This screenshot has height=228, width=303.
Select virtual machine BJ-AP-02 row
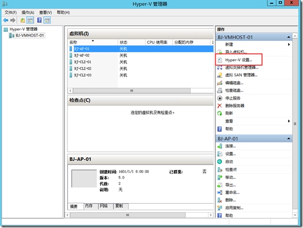tap(141, 55)
